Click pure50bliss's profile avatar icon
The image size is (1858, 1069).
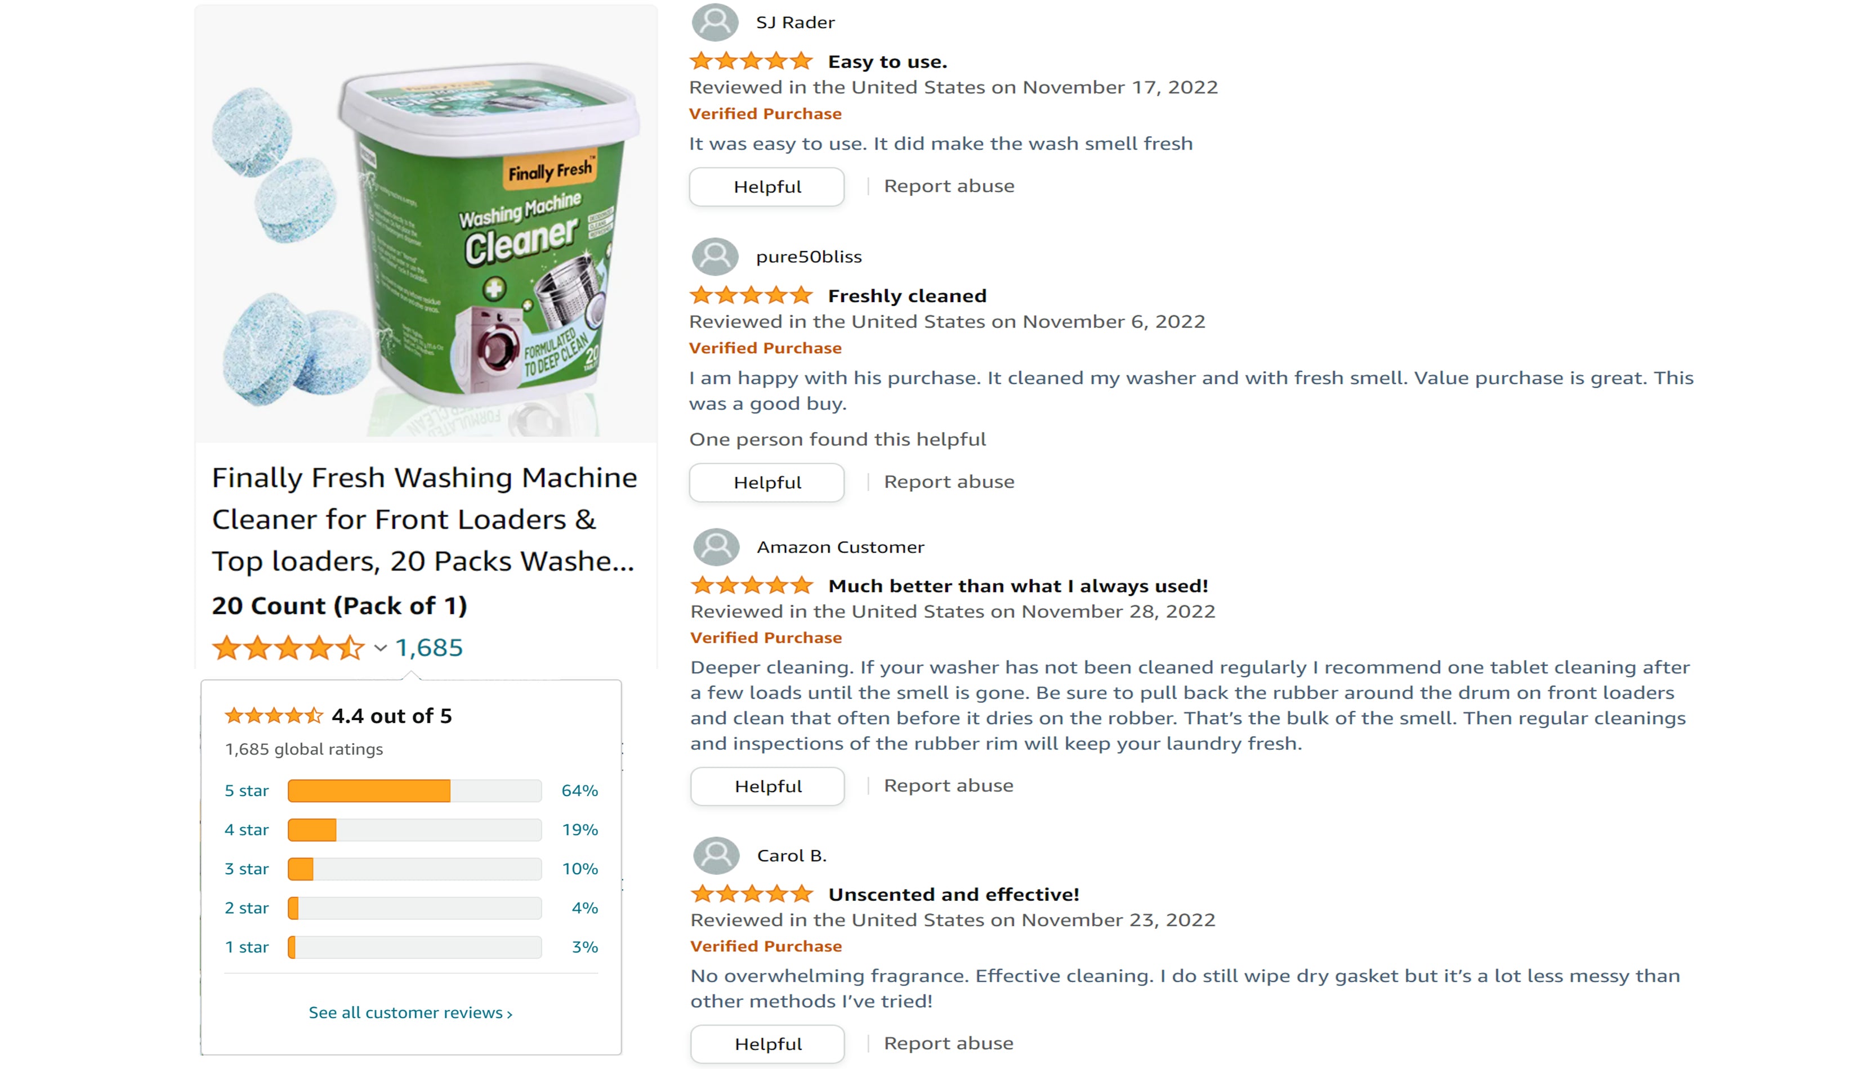pyautogui.click(x=714, y=256)
